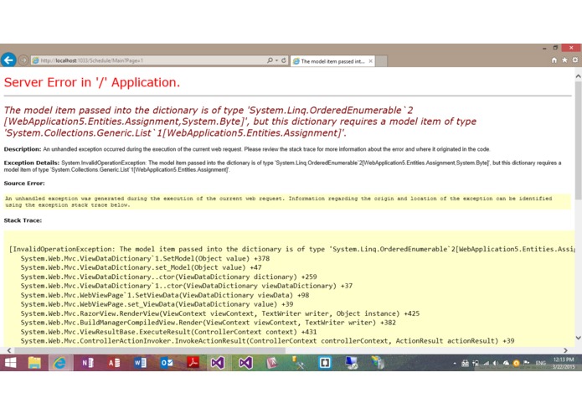Launch Access from the taskbar
The width and height of the screenshot is (582, 414).
pyautogui.click(x=114, y=363)
